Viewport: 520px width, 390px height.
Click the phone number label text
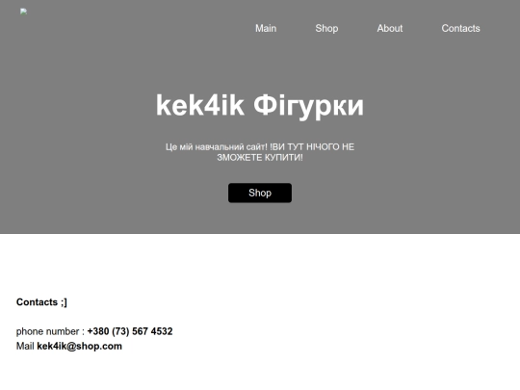(48, 331)
